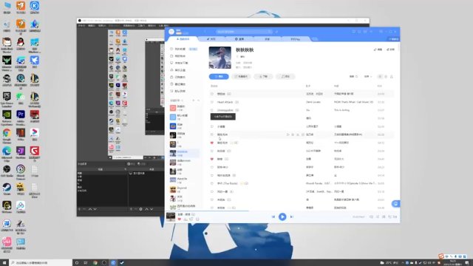Collapse the sidebar playlist section with the chevron

click(198, 100)
